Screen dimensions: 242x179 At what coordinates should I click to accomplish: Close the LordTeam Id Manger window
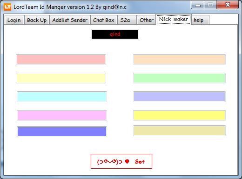click(228, 5)
